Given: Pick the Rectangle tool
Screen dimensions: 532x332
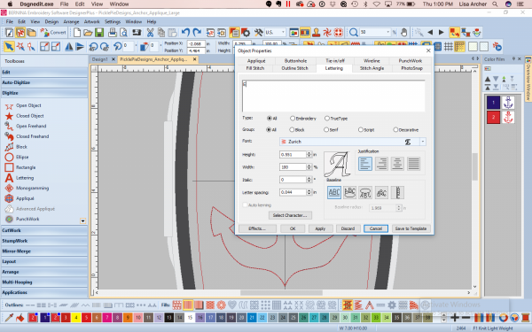Looking at the screenshot, I should coord(20,167).
